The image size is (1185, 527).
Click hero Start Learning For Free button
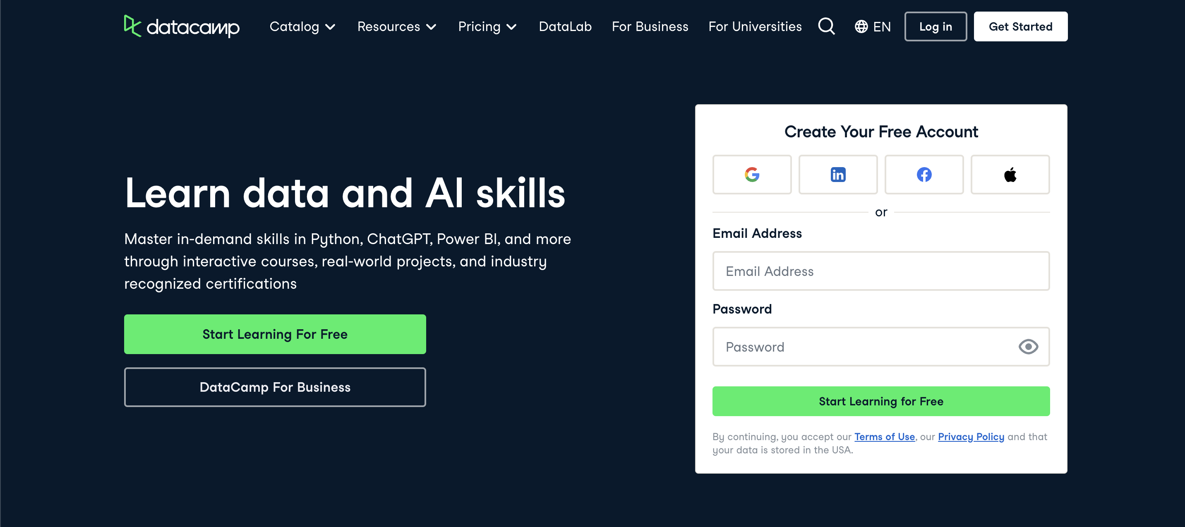click(x=275, y=334)
